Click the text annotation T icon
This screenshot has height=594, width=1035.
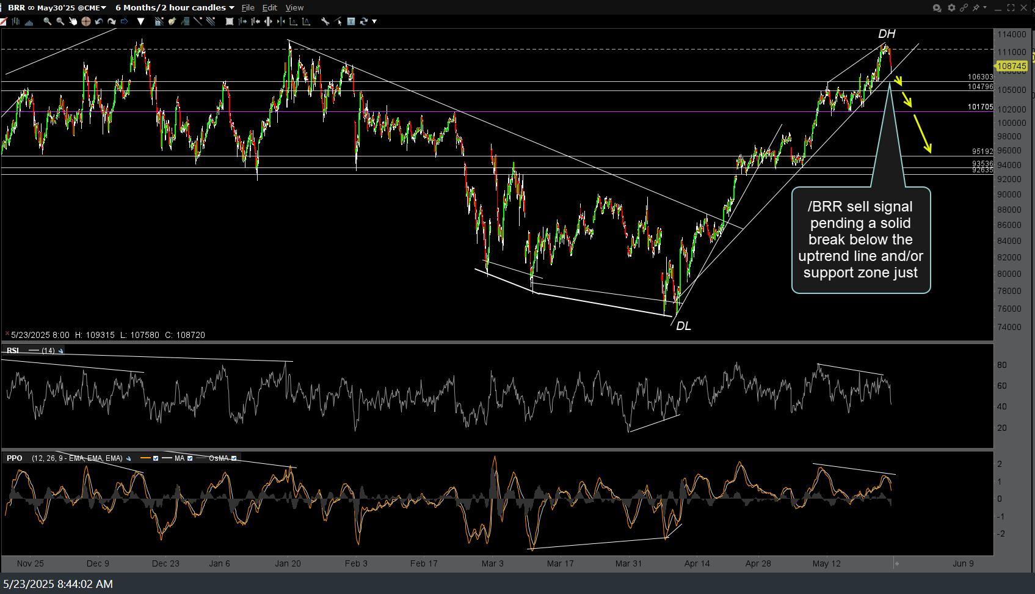click(351, 21)
